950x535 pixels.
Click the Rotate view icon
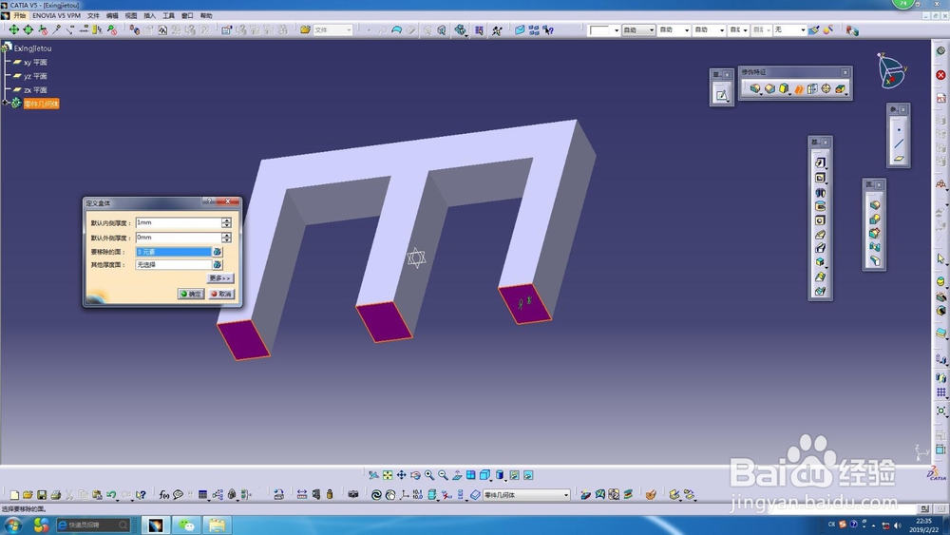click(415, 476)
